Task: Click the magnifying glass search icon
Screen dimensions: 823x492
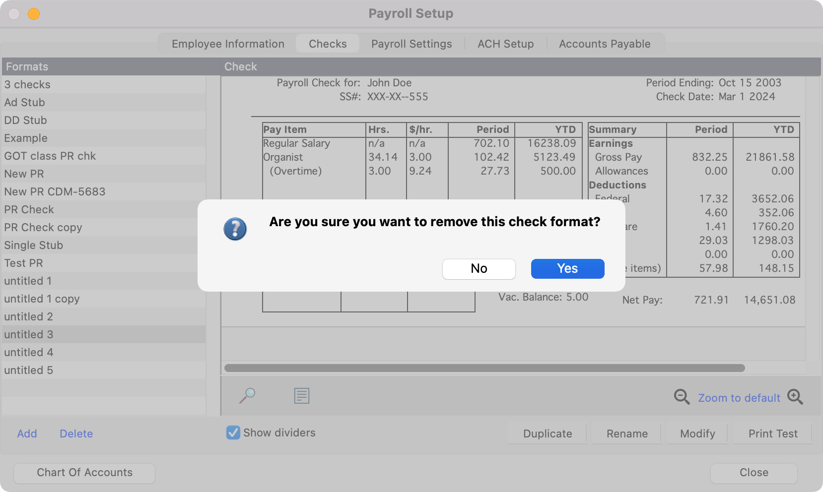Action: click(x=247, y=395)
